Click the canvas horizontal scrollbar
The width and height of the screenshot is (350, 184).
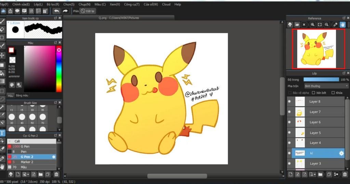point(177,176)
